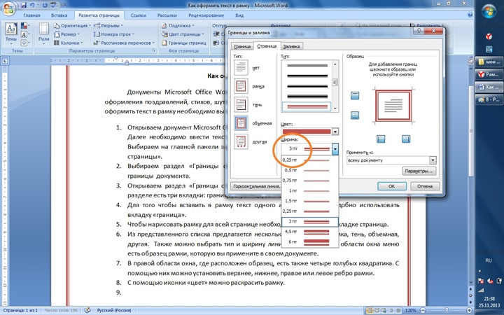The height and width of the screenshot is (315, 504).
Task: Open the Цвет страницы dropdown
Action: (x=183, y=34)
